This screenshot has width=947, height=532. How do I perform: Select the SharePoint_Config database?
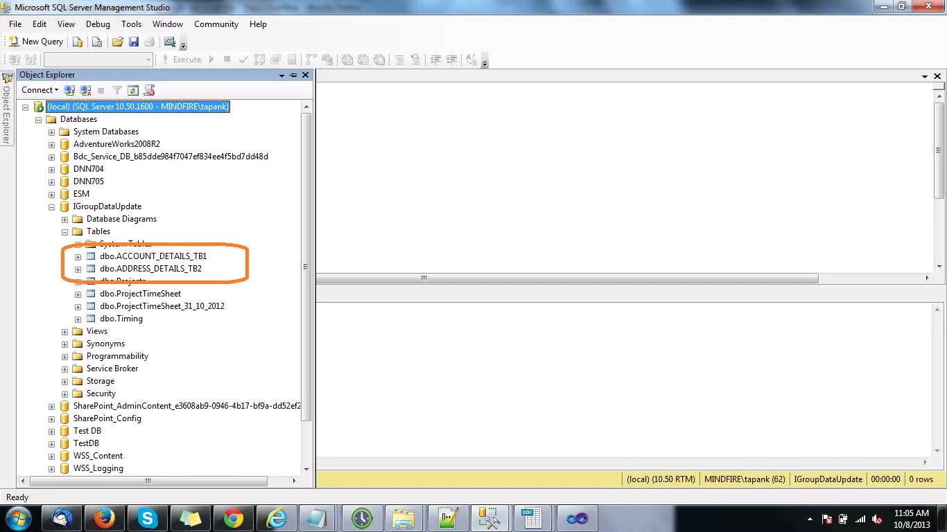(x=107, y=418)
